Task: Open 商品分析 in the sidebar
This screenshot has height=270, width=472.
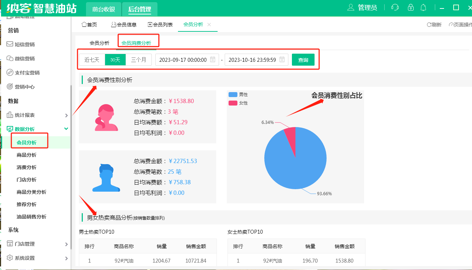Action: [x=27, y=155]
